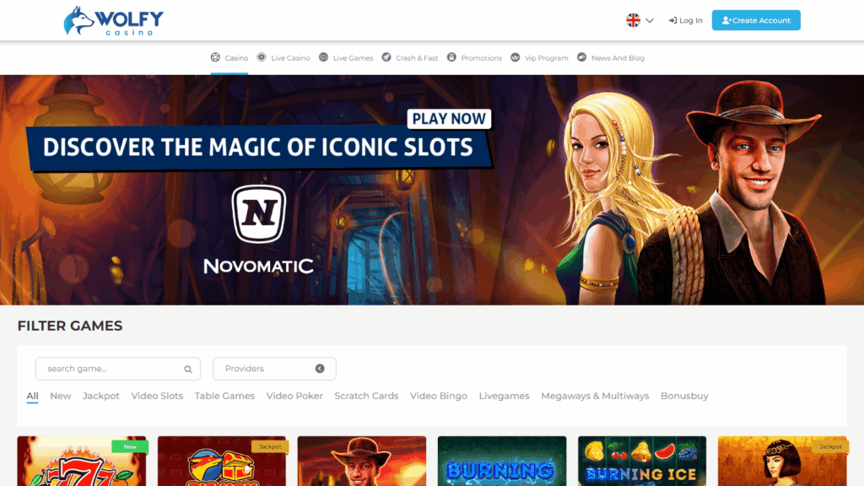Viewport: 864px width, 486px height.
Task: Click the UK flag language icon
Action: tap(633, 20)
